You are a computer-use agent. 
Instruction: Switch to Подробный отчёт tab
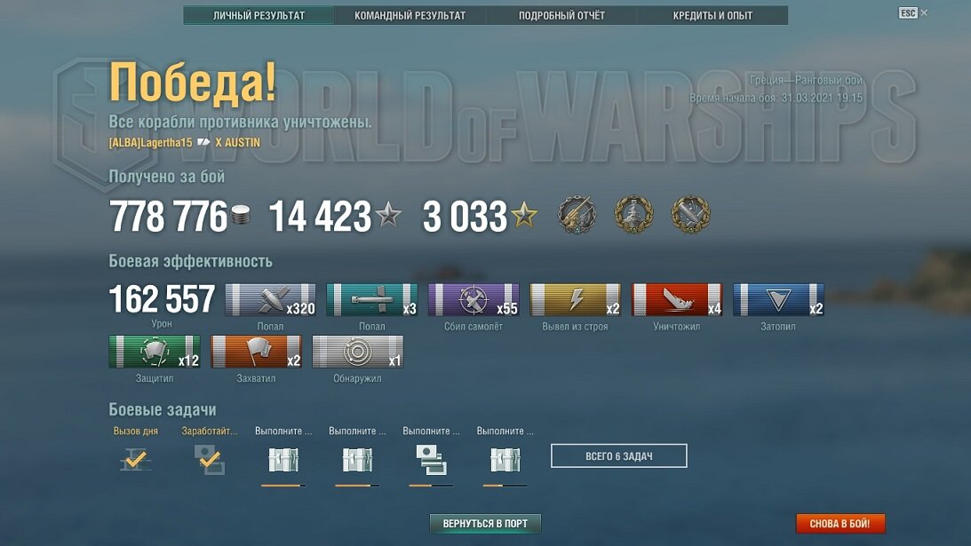coord(561,15)
